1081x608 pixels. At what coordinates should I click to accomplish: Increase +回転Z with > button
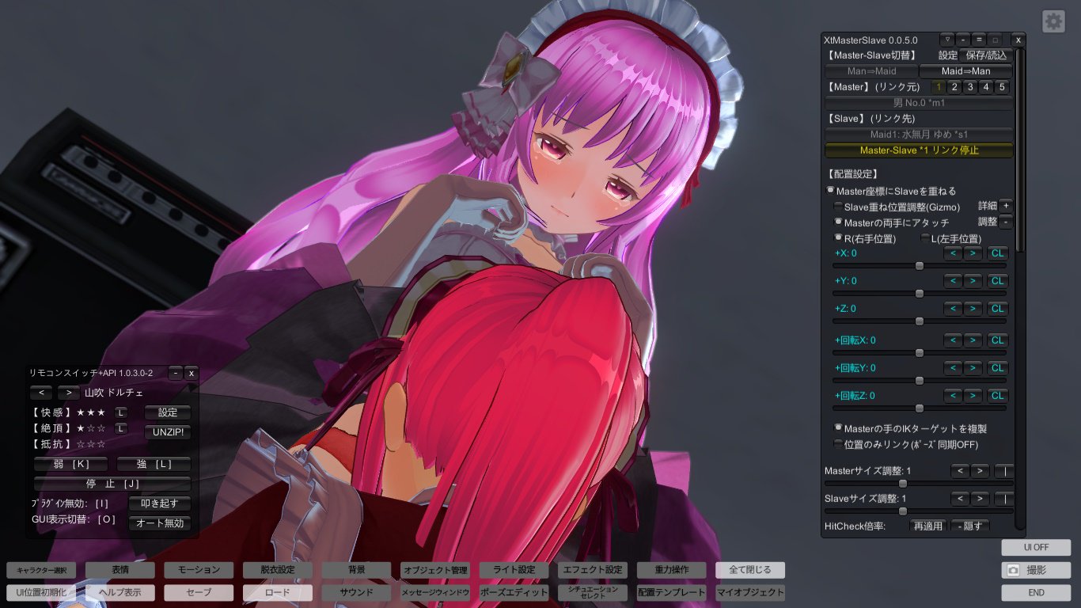point(973,396)
